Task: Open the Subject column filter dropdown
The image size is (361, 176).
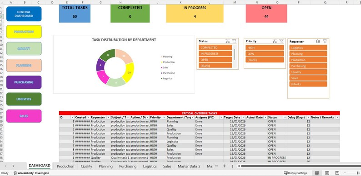Action: tap(128, 117)
